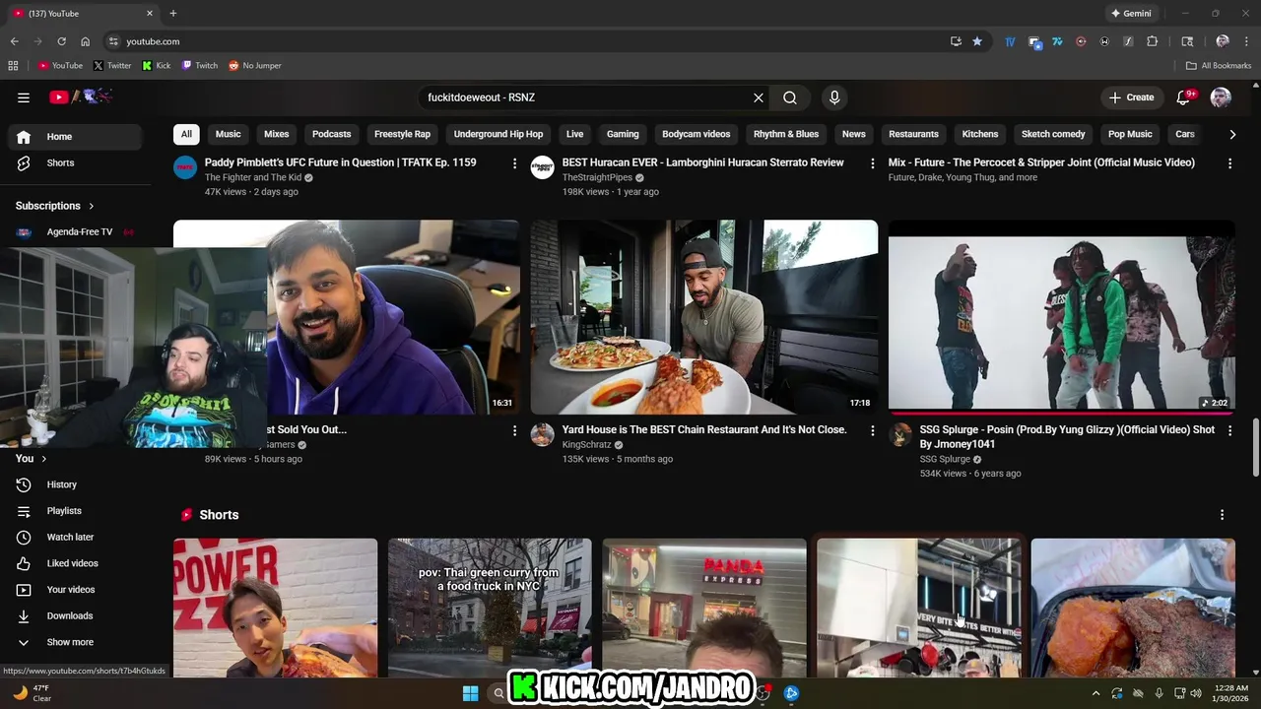Viewport: 1261px width, 709px height.
Task: Bookmark this page with the star
Action: [977, 41]
